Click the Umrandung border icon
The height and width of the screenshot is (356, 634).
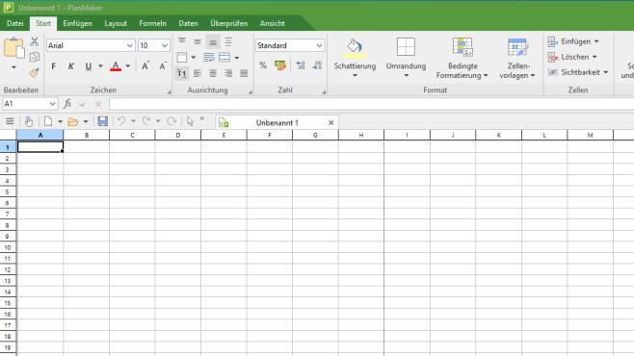[x=406, y=47]
